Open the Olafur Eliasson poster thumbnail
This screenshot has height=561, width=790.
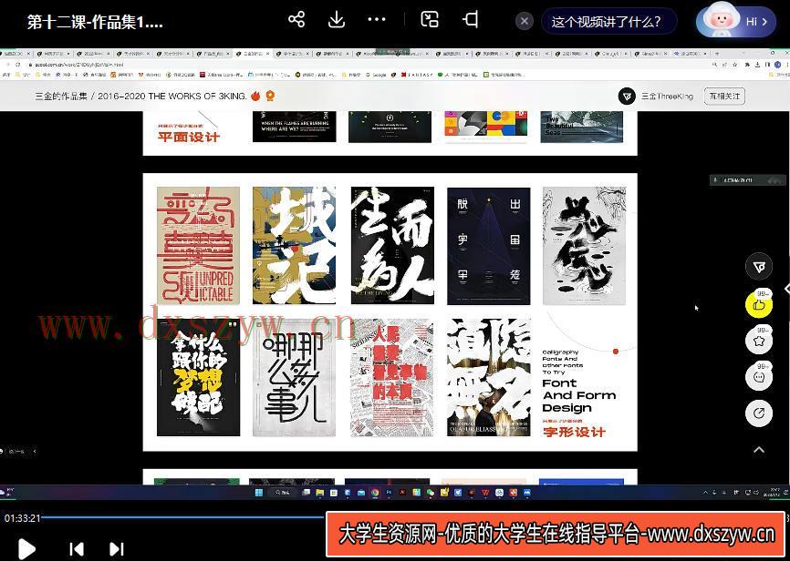pyautogui.click(x=488, y=378)
